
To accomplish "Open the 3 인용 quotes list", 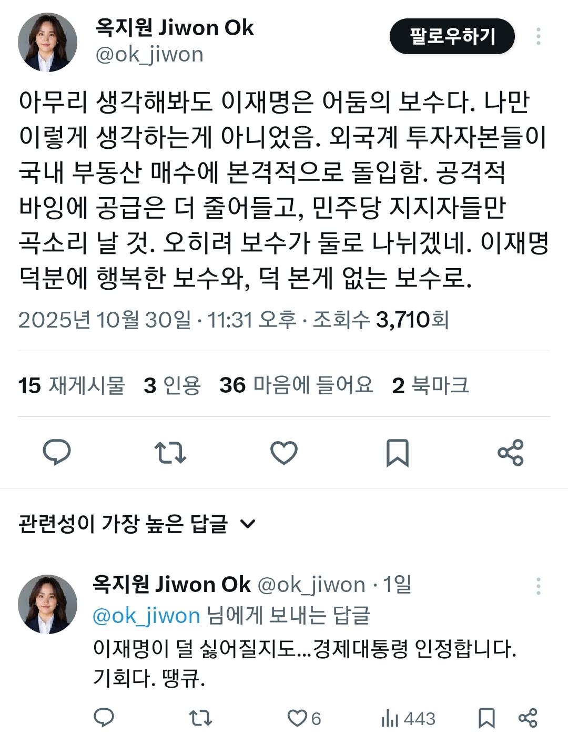I will (172, 385).
